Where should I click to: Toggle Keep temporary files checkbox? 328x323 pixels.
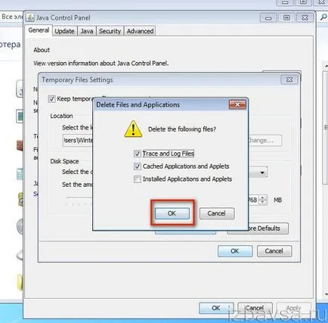51,99
